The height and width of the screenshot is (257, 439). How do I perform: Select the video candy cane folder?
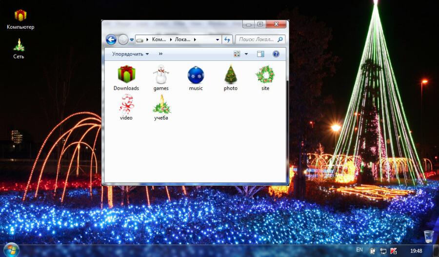(126, 104)
